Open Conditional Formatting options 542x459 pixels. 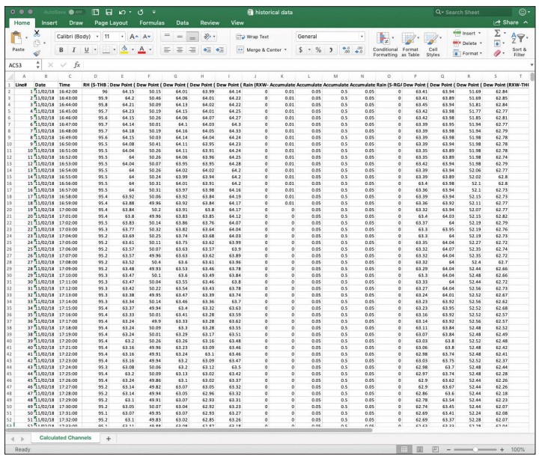pos(385,43)
